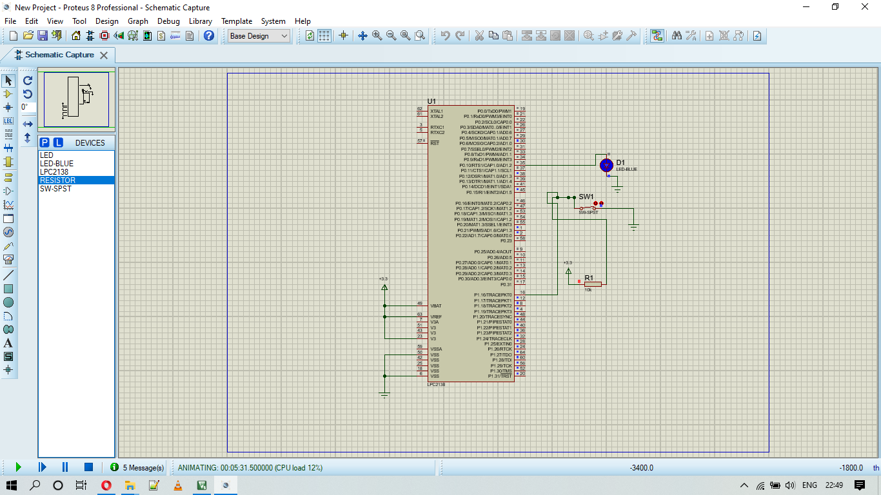Switch to the Schematic Capture tab
Image resolution: width=881 pixels, height=495 pixels.
(x=58, y=55)
